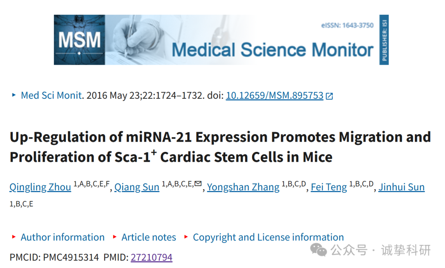Click the external link icon after DOI
Viewport: 445px width, 268px height.
point(329,96)
